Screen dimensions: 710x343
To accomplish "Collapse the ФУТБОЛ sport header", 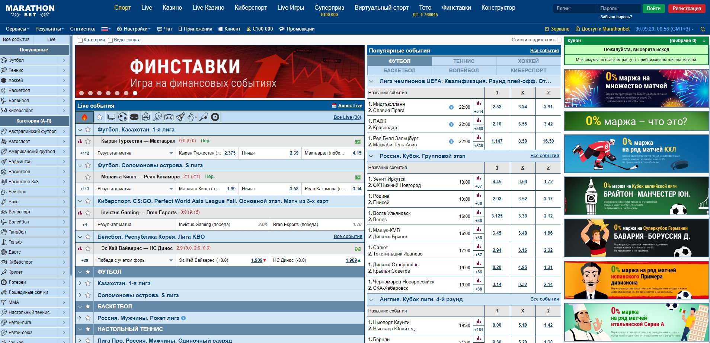I will pyautogui.click(x=80, y=272).
